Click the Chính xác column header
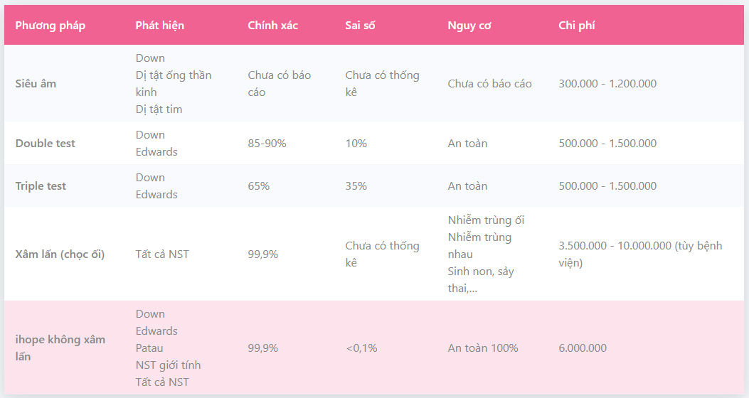Viewport: 749px width, 398px height. [x=272, y=26]
